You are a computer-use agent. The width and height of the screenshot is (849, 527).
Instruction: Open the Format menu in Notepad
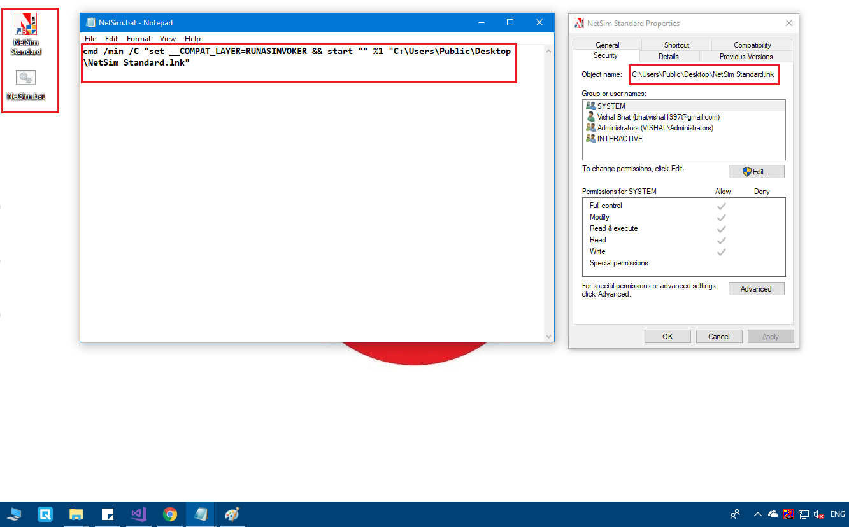139,39
